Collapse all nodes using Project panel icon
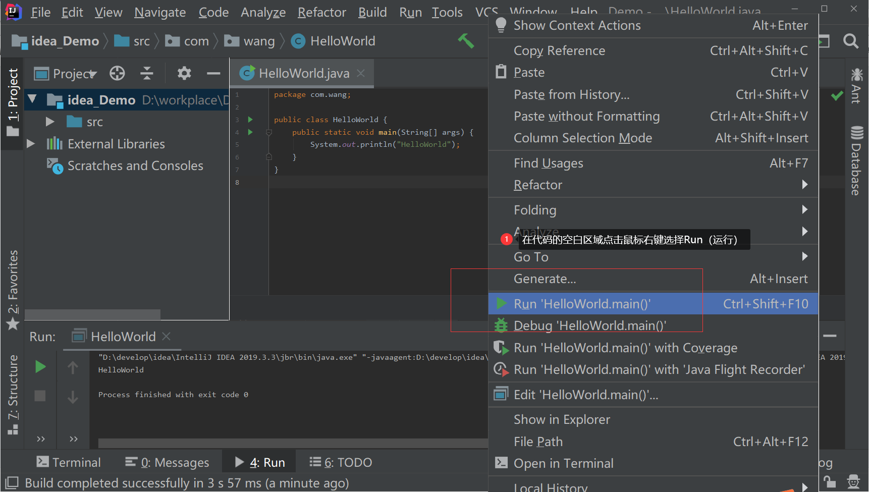 tap(147, 73)
